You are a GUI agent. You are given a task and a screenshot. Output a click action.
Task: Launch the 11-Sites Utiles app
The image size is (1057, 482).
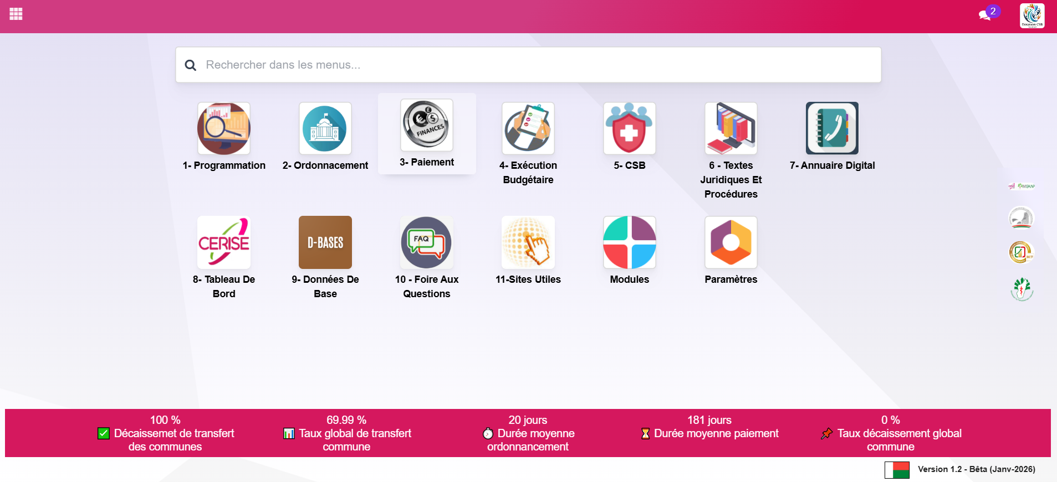pyautogui.click(x=528, y=250)
